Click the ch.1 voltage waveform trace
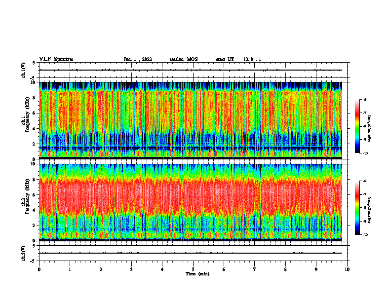The image size is (391, 302). [x=191, y=70]
